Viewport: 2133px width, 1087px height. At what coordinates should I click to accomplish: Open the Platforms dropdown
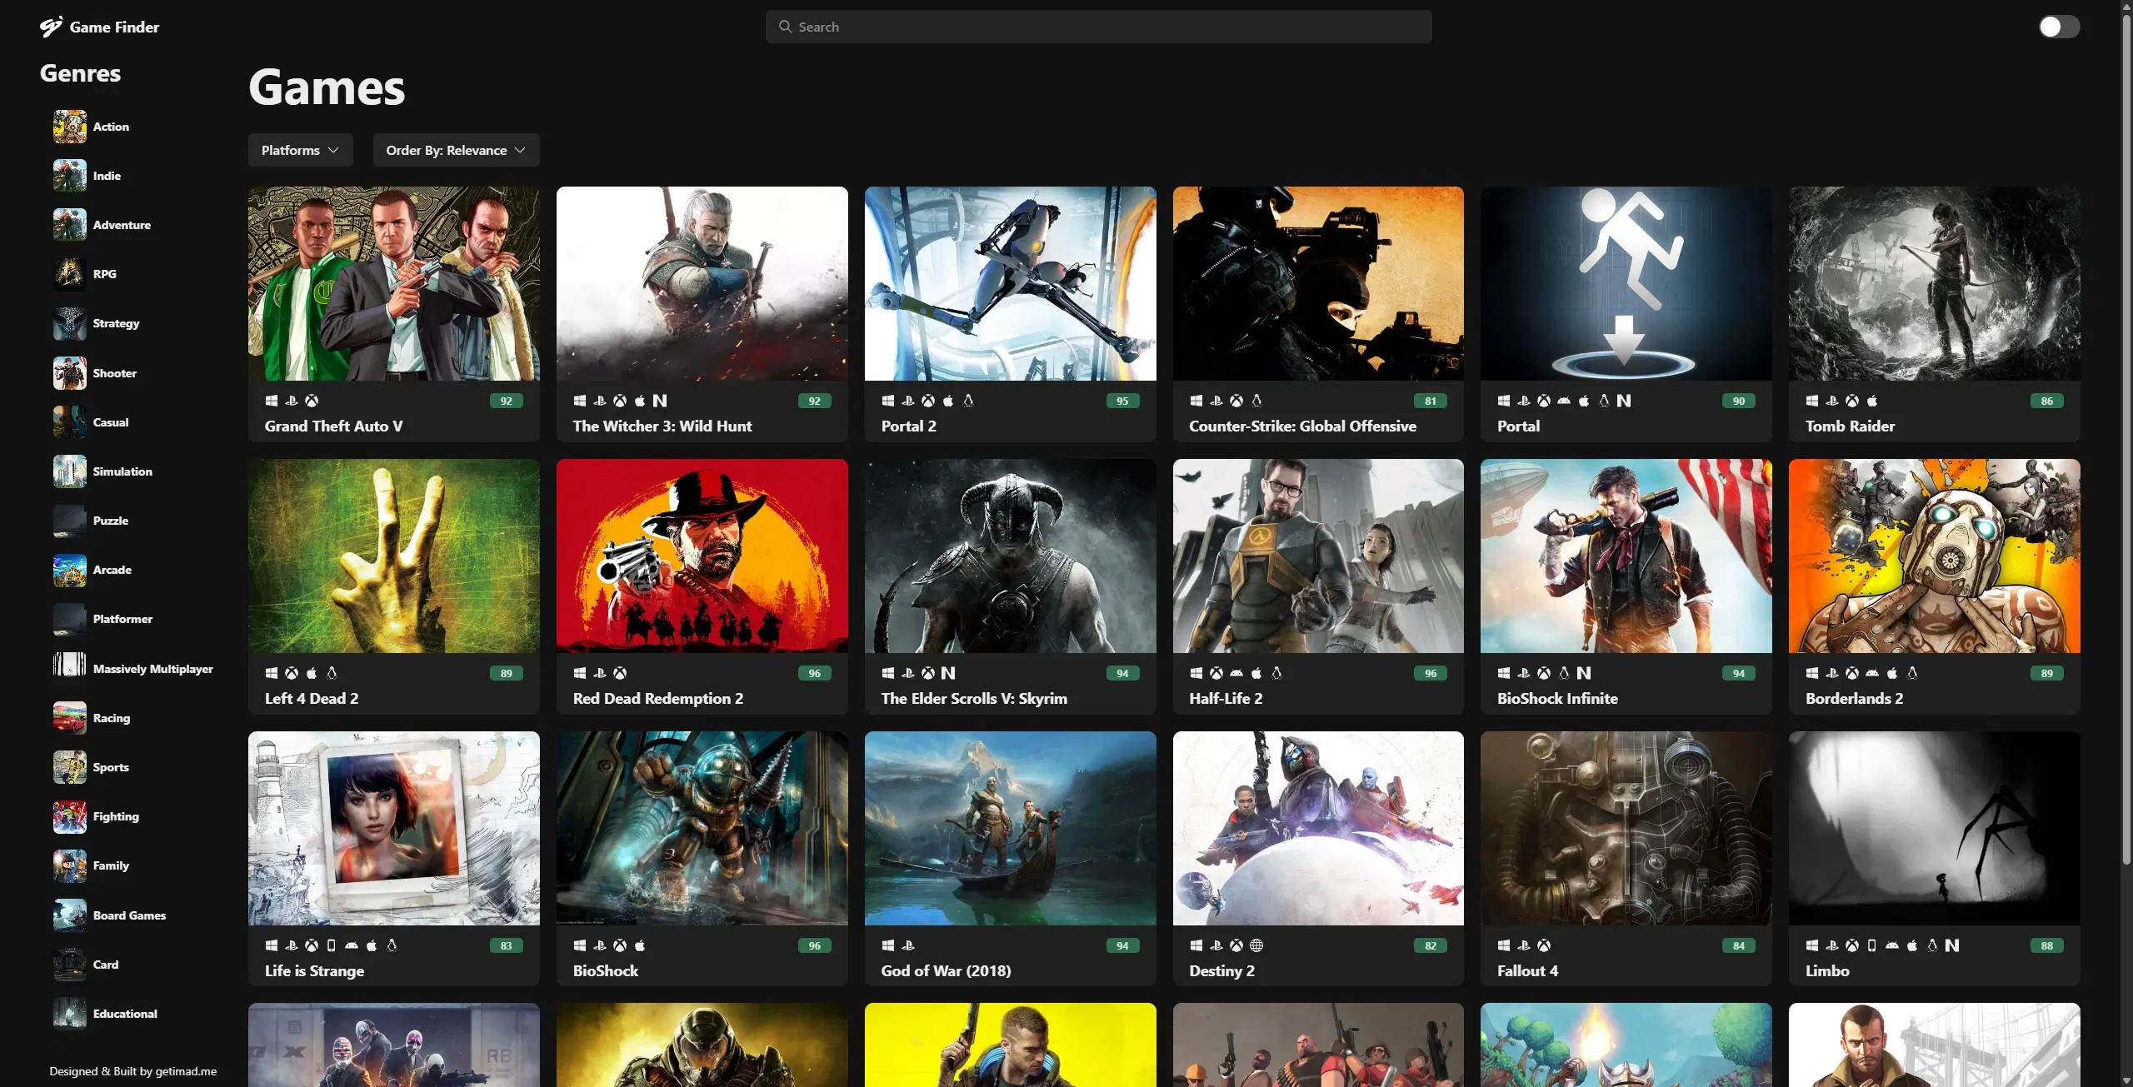tap(300, 150)
